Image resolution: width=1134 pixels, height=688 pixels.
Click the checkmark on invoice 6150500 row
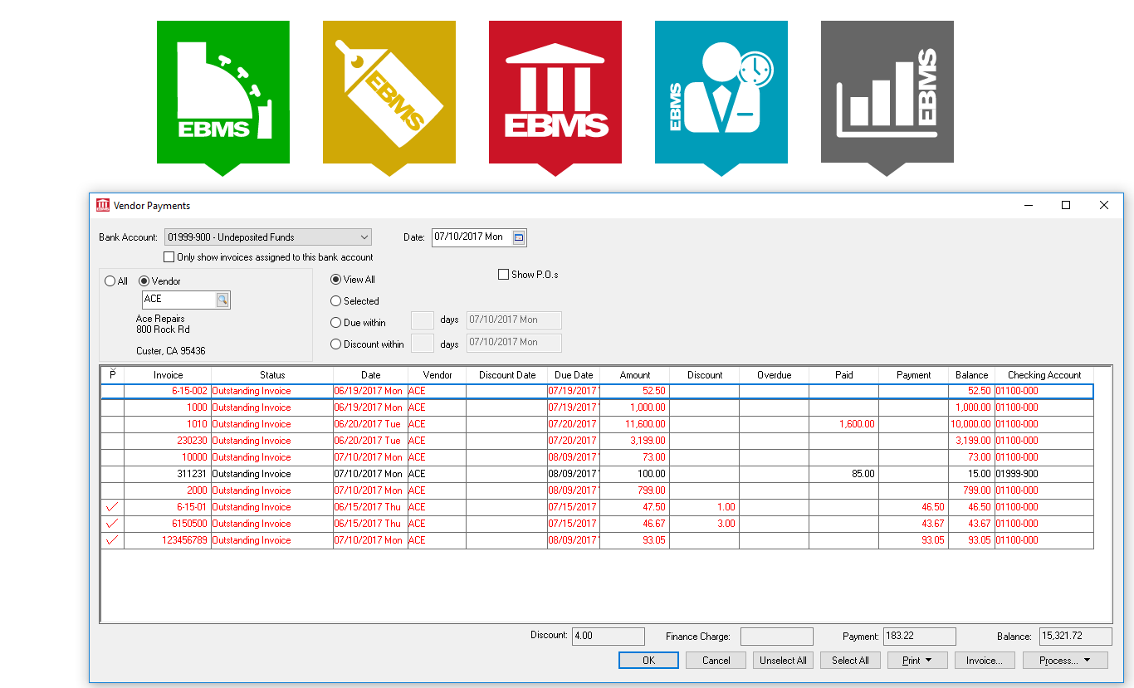(x=112, y=524)
